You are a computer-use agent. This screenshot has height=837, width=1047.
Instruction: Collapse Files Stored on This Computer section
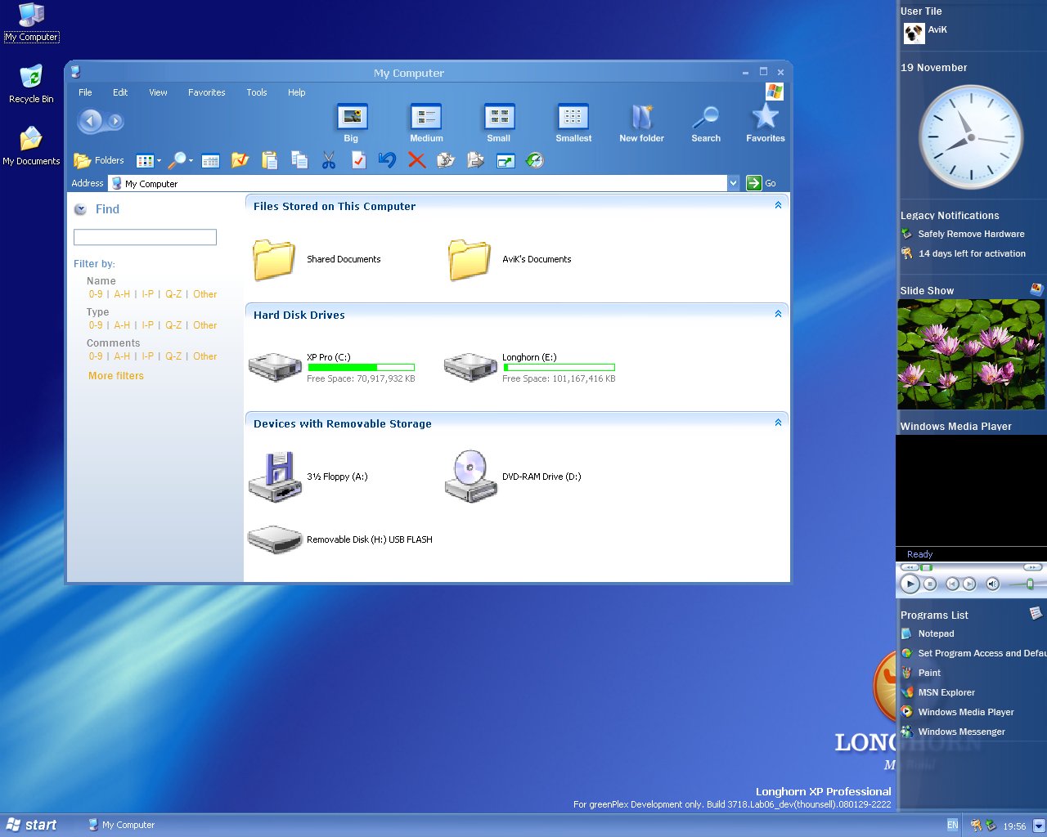(778, 205)
